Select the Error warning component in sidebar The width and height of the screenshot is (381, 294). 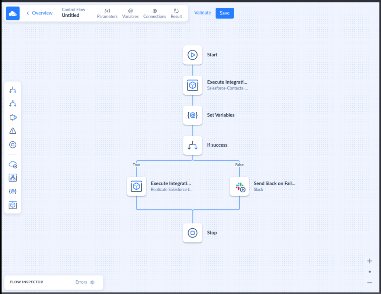point(13,131)
